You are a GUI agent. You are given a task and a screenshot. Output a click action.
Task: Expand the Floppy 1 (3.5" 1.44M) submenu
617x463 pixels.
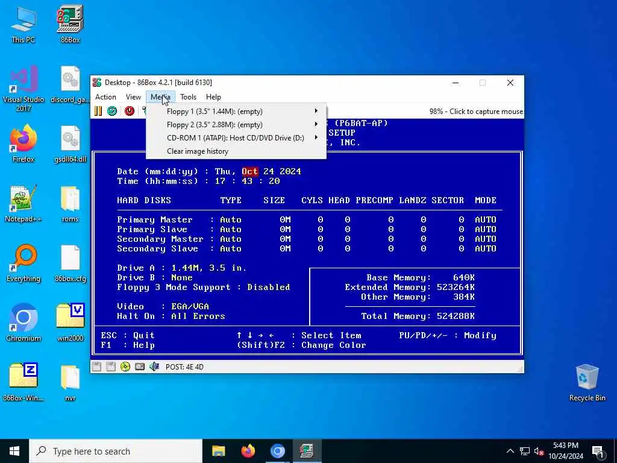pos(236,112)
